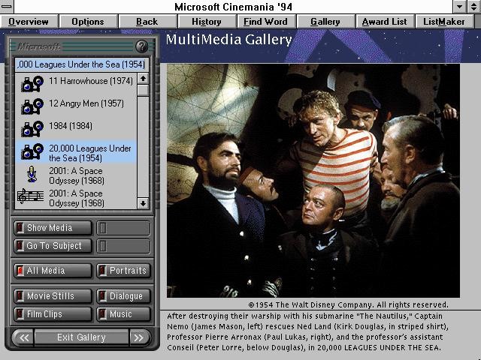
Task: Open the Award List
Action: (385, 22)
